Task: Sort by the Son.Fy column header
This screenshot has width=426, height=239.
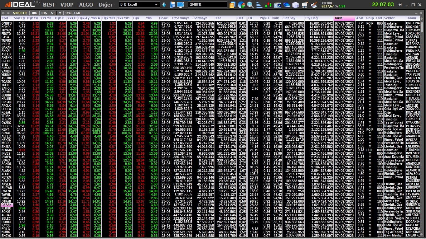Action: [x=20, y=18]
